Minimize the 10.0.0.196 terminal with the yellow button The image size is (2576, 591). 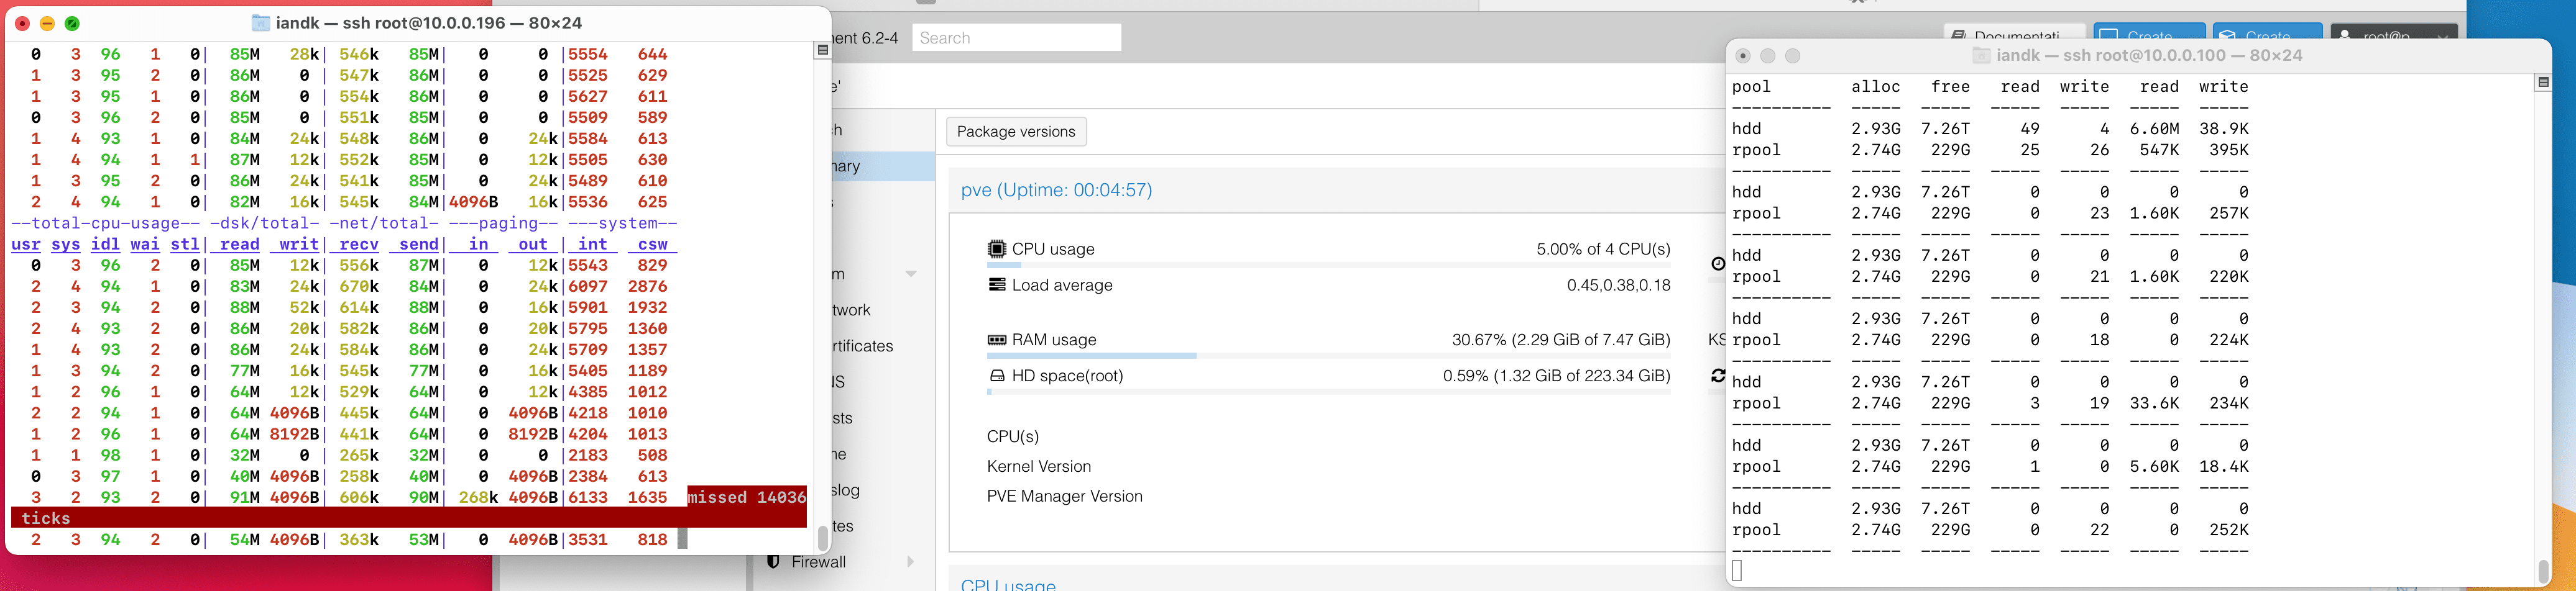[x=47, y=23]
